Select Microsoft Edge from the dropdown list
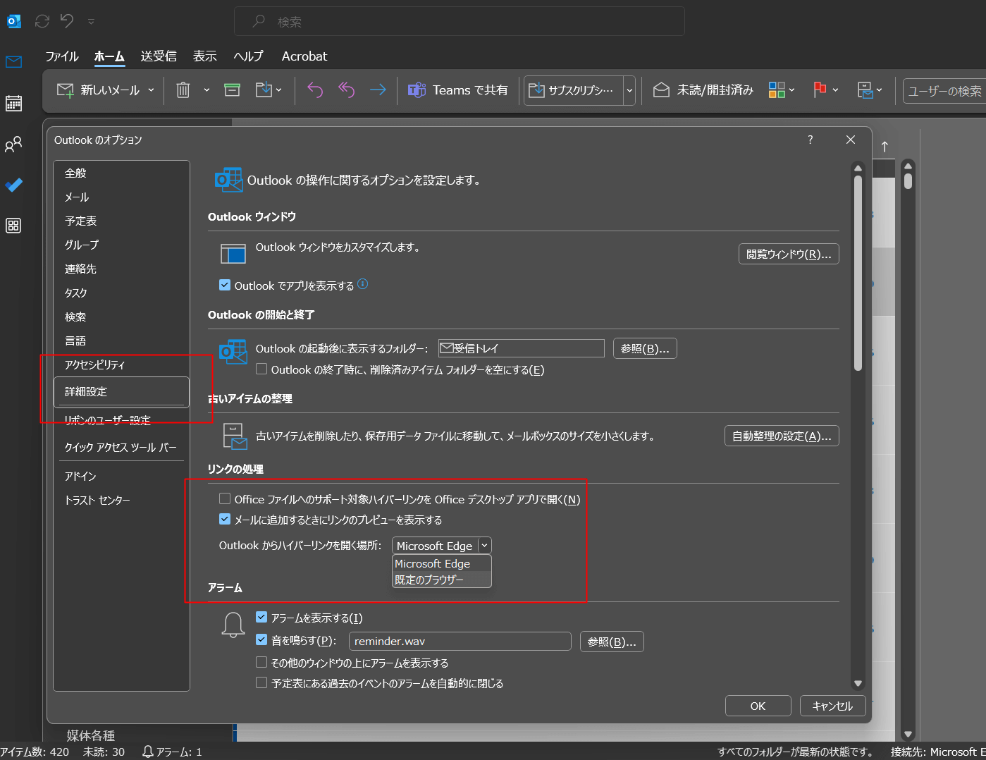986x760 pixels. [x=441, y=563]
